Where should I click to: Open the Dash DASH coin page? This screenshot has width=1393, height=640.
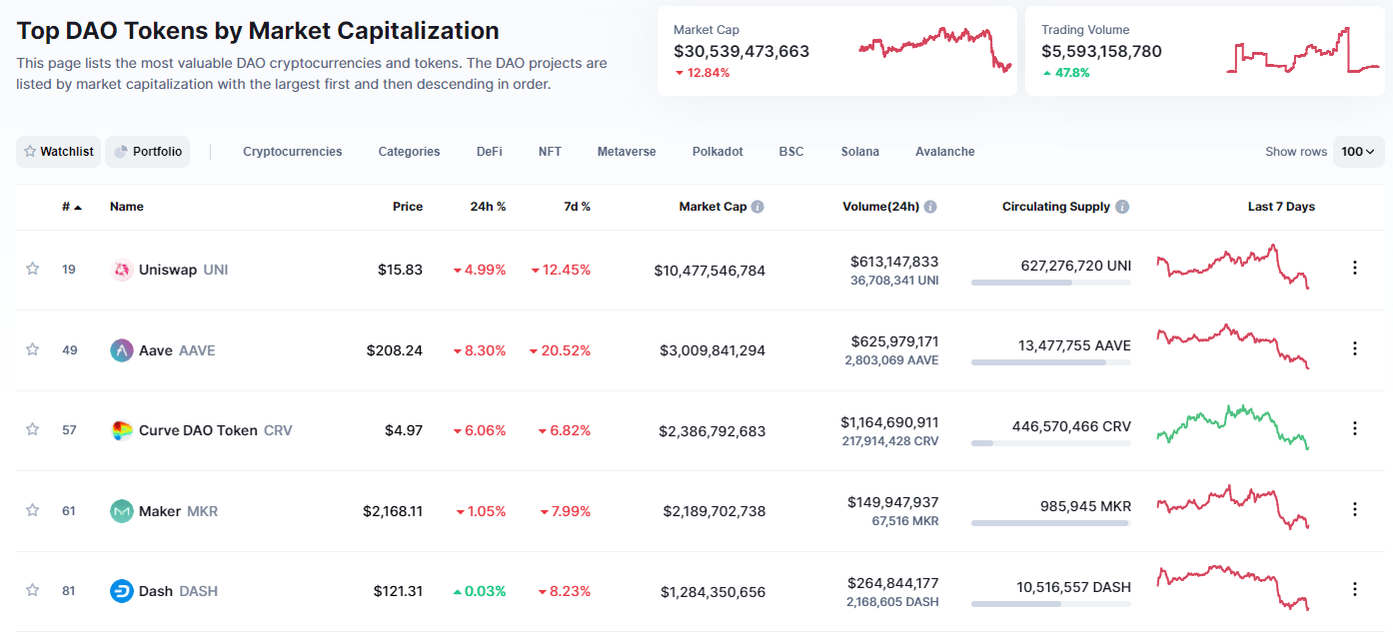pos(179,591)
